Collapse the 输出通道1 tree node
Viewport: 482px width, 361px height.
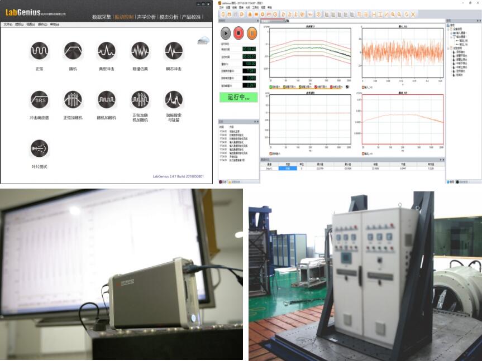tap(451, 37)
